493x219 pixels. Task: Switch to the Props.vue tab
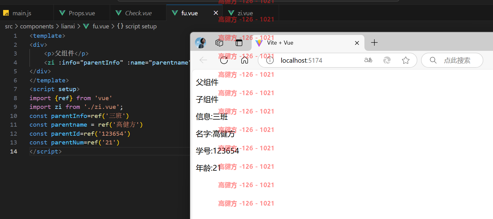[x=82, y=13]
